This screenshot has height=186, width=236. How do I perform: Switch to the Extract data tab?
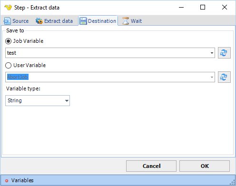click(54, 21)
